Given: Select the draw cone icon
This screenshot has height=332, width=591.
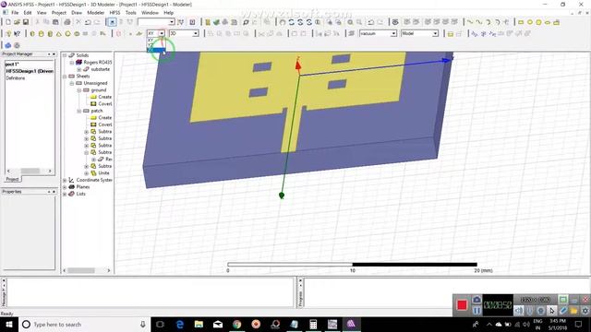Looking at the screenshot, I should coord(59,34).
